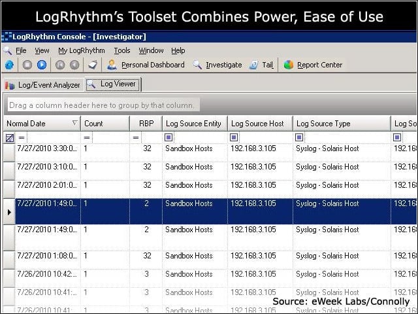
Task: Open the Log Source Entity filter selector
Action: click(x=169, y=137)
